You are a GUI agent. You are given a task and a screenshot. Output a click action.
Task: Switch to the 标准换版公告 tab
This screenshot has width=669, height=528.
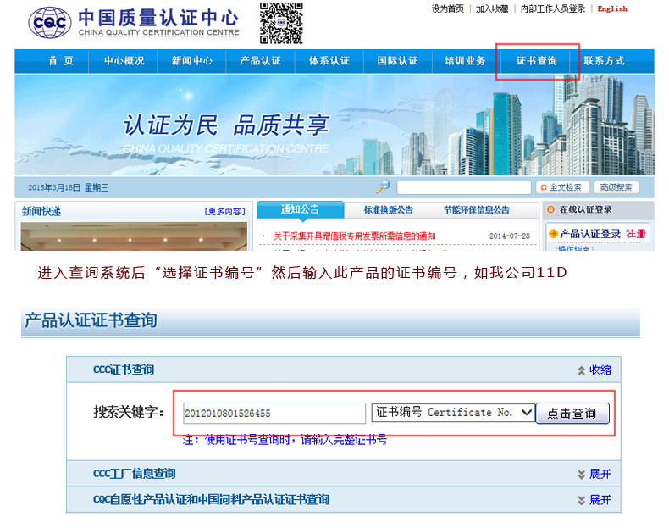388,210
